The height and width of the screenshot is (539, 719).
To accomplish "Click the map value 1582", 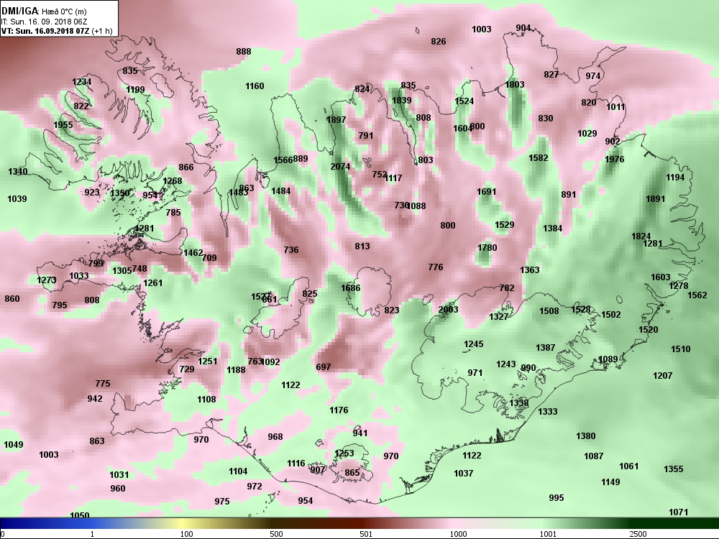I will (539, 157).
